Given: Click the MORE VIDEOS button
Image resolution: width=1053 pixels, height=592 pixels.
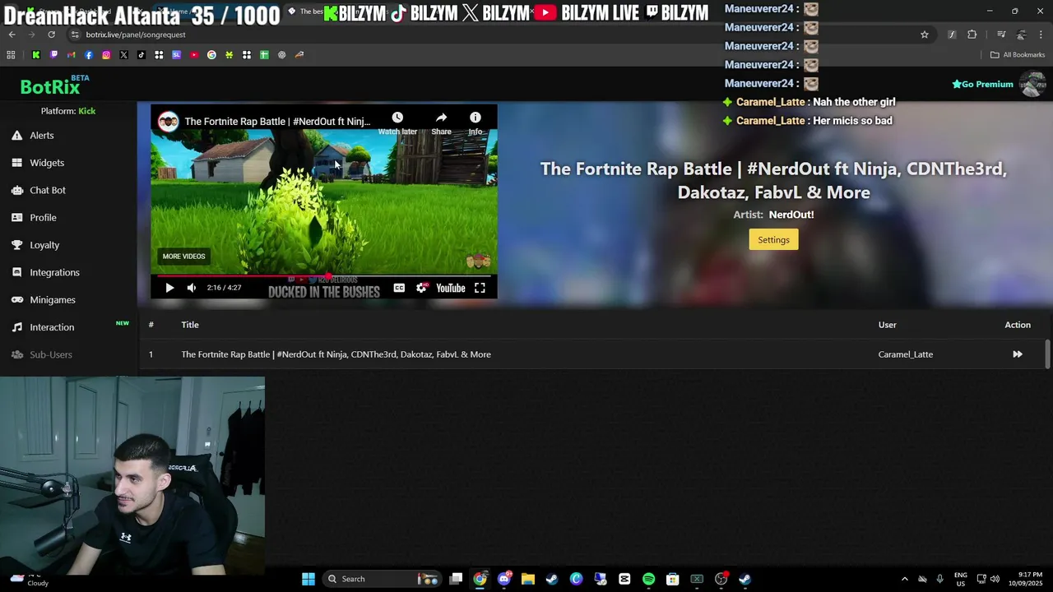Looking at the screenshot, I should coord(183,256).
